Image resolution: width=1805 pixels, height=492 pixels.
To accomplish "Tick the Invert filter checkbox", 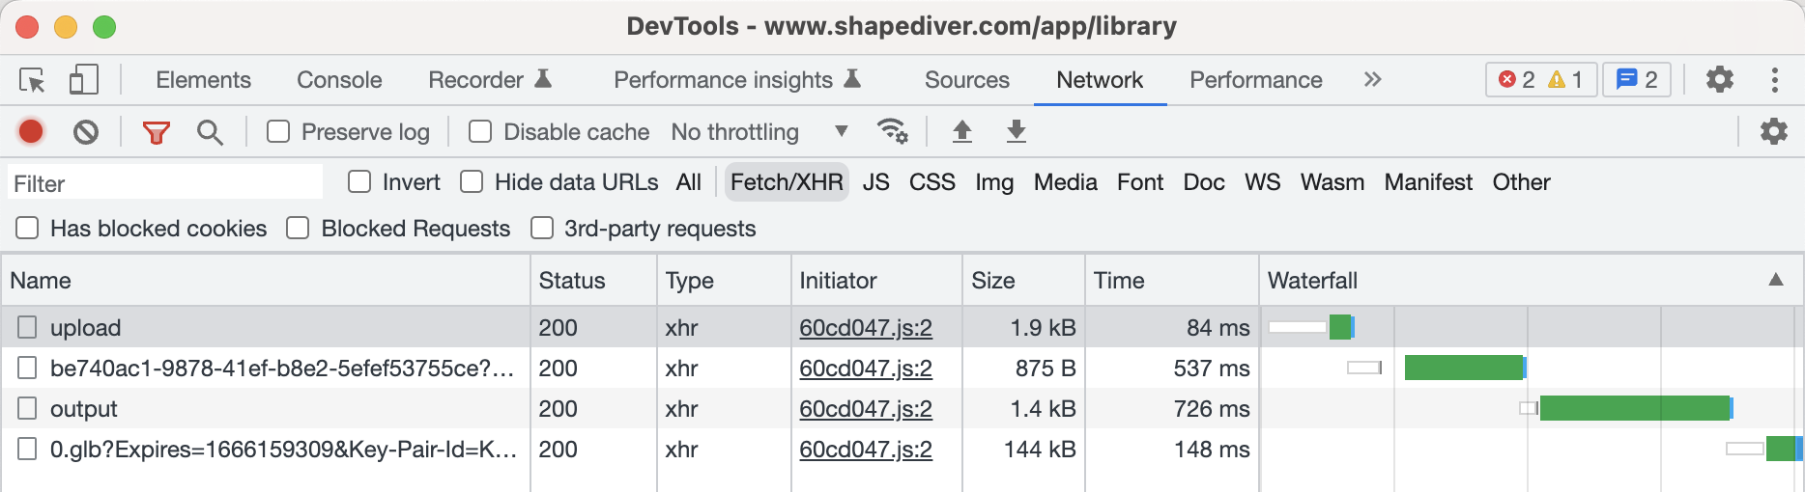I will pyautogui.click(x=359, y=181).
